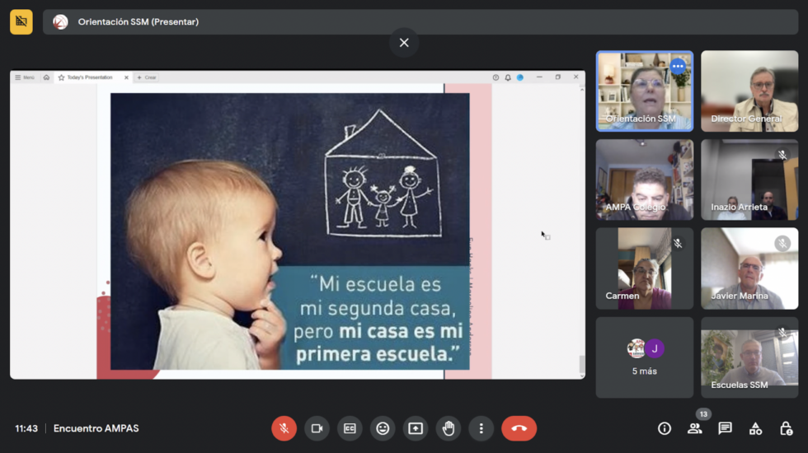
Task: Select the Director General video tile
Action: coord(749,91)
